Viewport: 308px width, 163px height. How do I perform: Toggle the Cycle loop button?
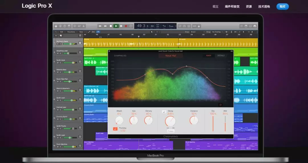pos(131,26)
